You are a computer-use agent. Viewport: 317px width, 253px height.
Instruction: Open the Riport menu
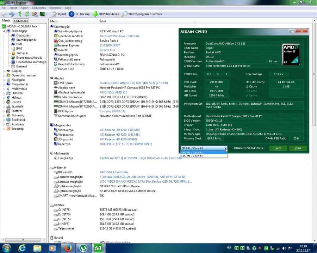(24, 8)
